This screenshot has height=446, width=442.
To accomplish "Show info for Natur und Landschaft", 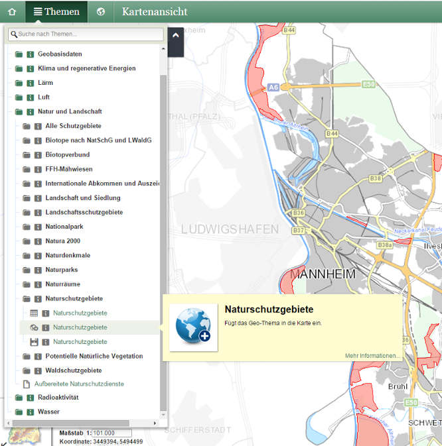I will [x=30, y=112].
